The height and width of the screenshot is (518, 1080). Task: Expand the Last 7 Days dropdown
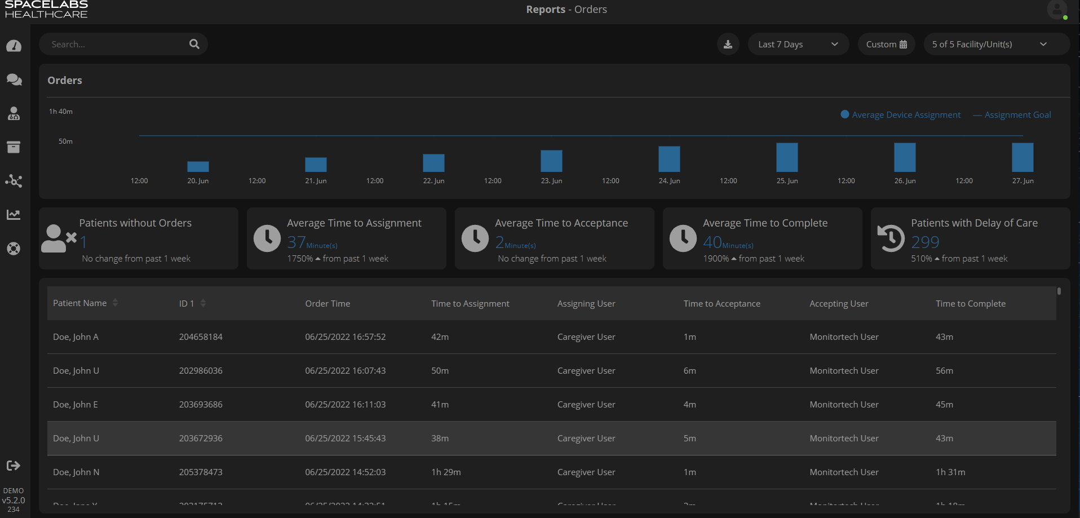pyautogui.click(x=798, y=45)
